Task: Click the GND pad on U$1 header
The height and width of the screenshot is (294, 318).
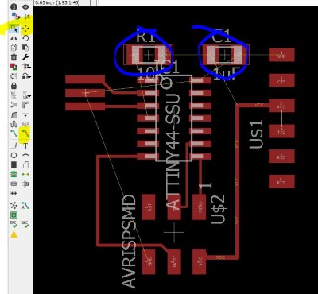Action: click(281, 55)
